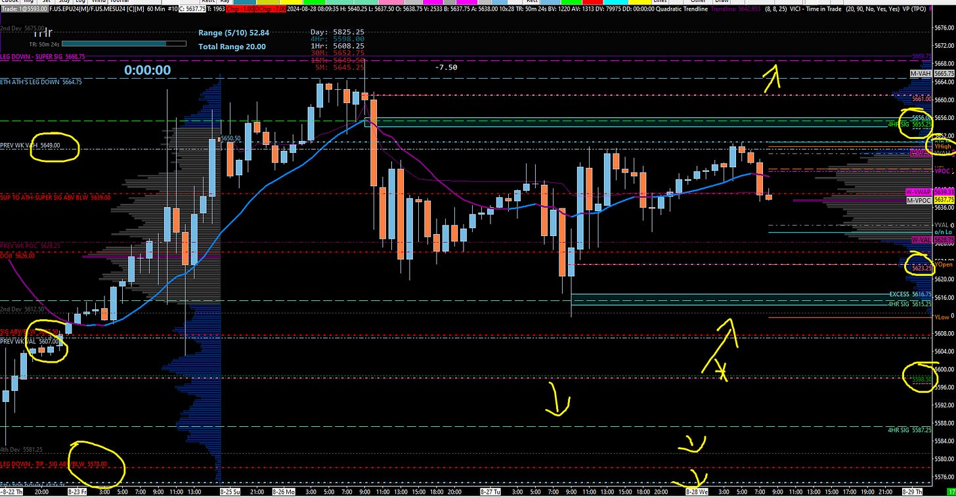
Task: Click the 'LEG DOWN - TIP - SIG ABV/BLW 5578.00' label
Action: 53,464
